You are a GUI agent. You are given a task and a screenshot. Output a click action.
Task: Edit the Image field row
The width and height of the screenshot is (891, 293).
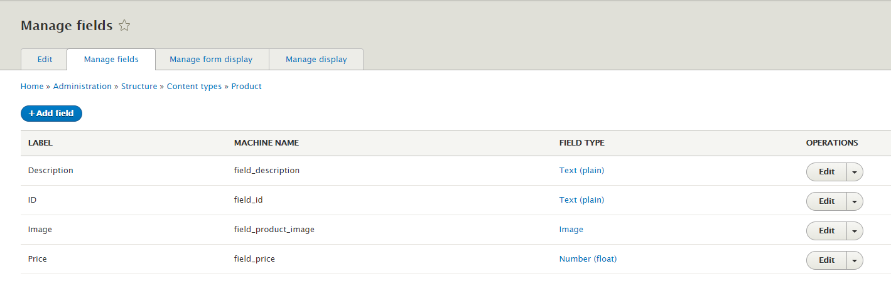point(826,231)
